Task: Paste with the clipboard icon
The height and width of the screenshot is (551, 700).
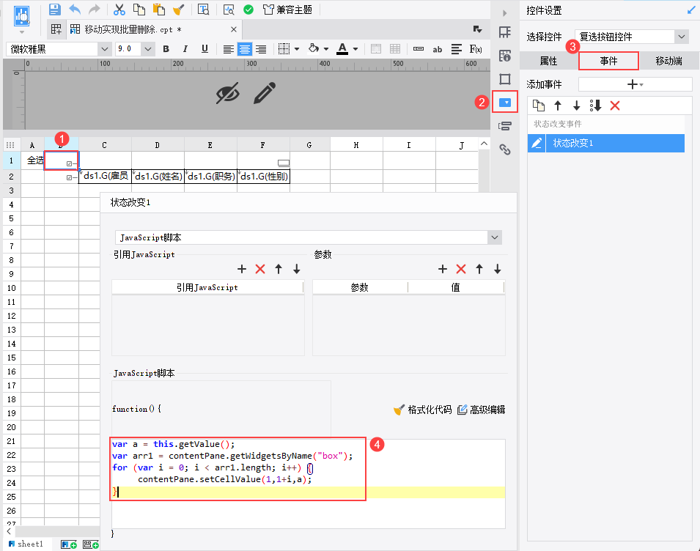Action: (159, 10)
